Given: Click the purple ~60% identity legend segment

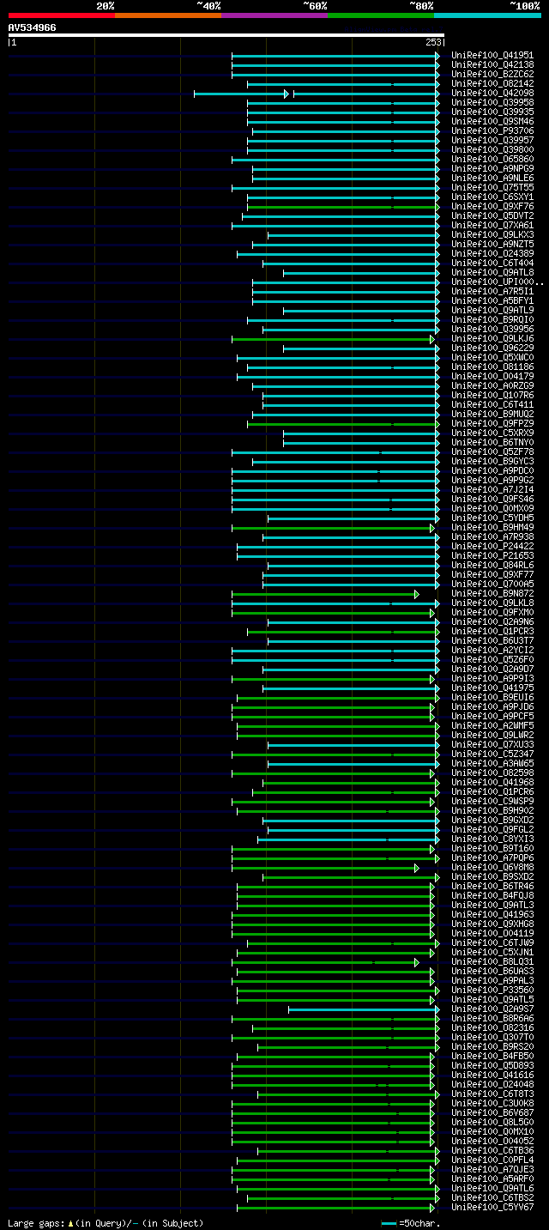Looking at the screenshot, I should (x=274, y=15).
